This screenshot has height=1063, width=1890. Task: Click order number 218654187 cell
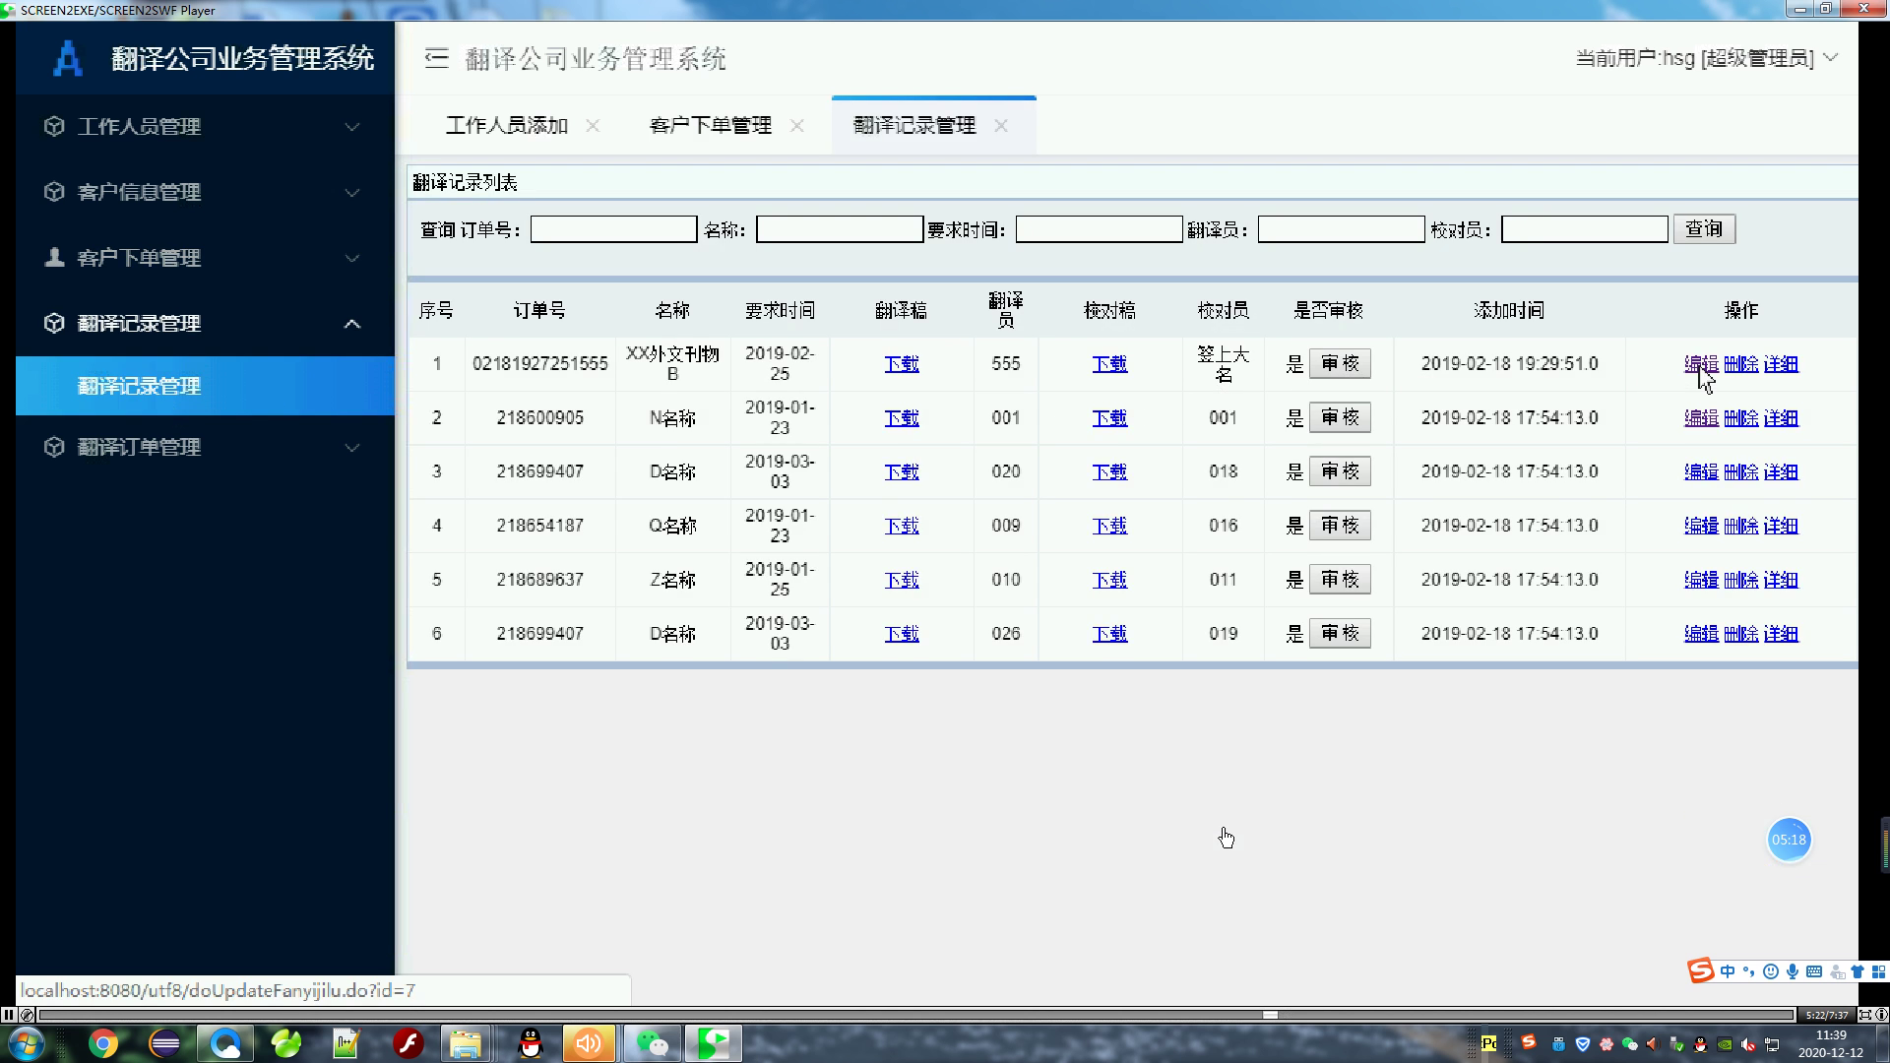[539, 526]
